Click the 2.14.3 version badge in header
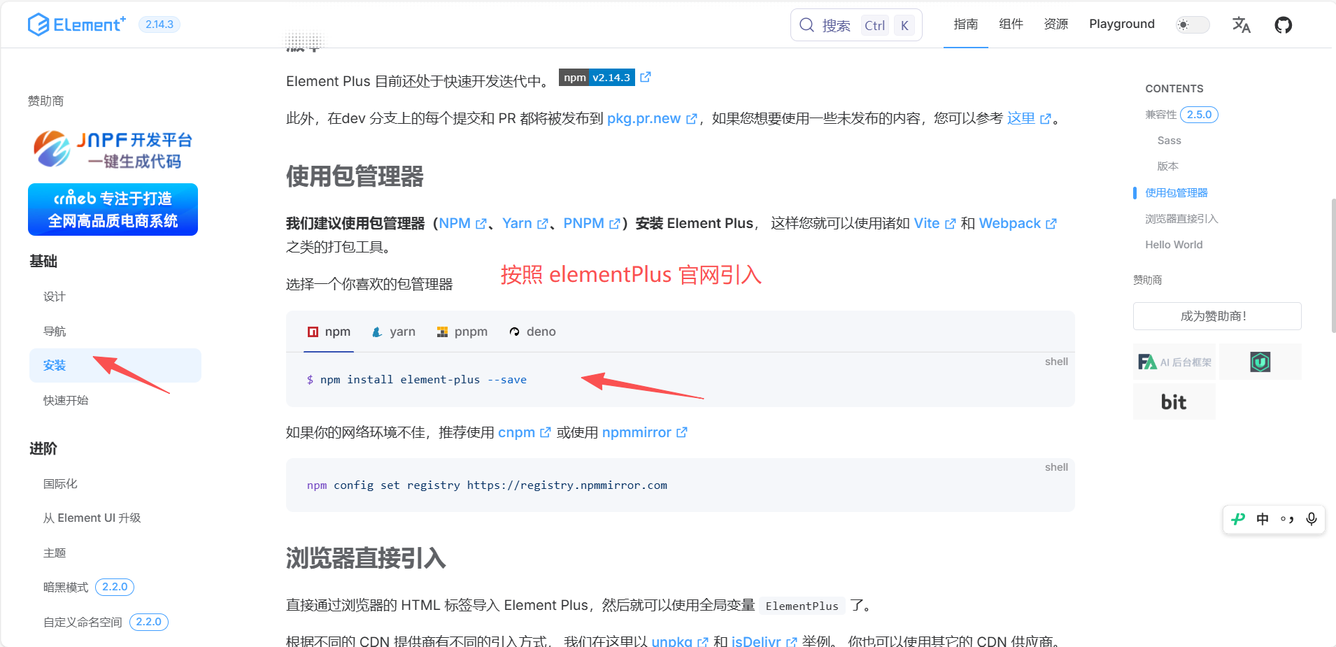Viewport: 1336px width, 647px height. (x=159, y=24)
